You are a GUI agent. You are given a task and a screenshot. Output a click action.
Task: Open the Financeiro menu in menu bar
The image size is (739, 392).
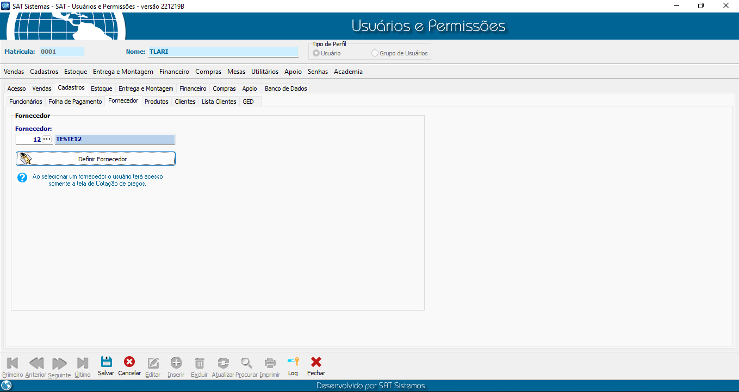pos(174,72)
